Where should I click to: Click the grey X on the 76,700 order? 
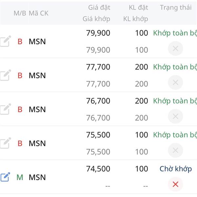(x=175, y=116)
